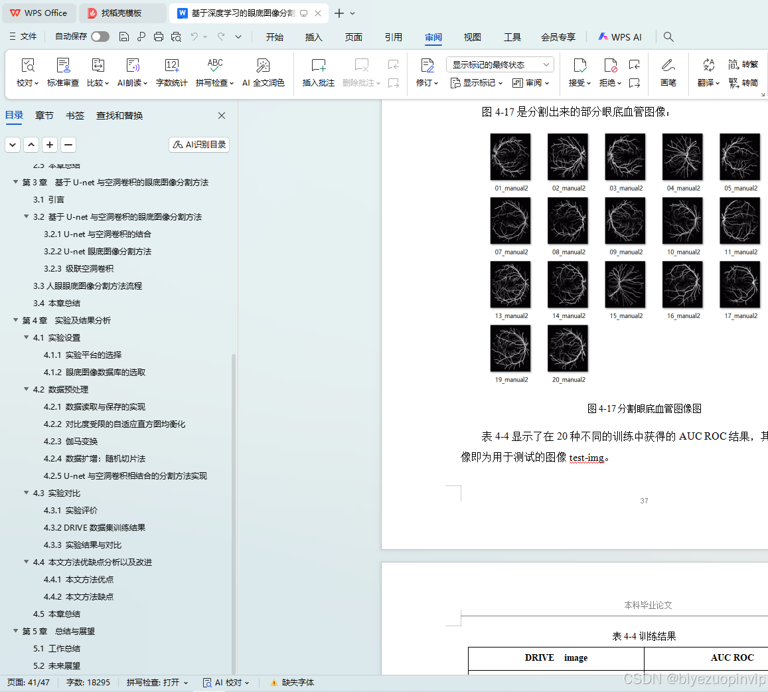Switch to the 书签 navigation tab
The height and width of the screenshot is (692, 768).
tap(75, 116)
